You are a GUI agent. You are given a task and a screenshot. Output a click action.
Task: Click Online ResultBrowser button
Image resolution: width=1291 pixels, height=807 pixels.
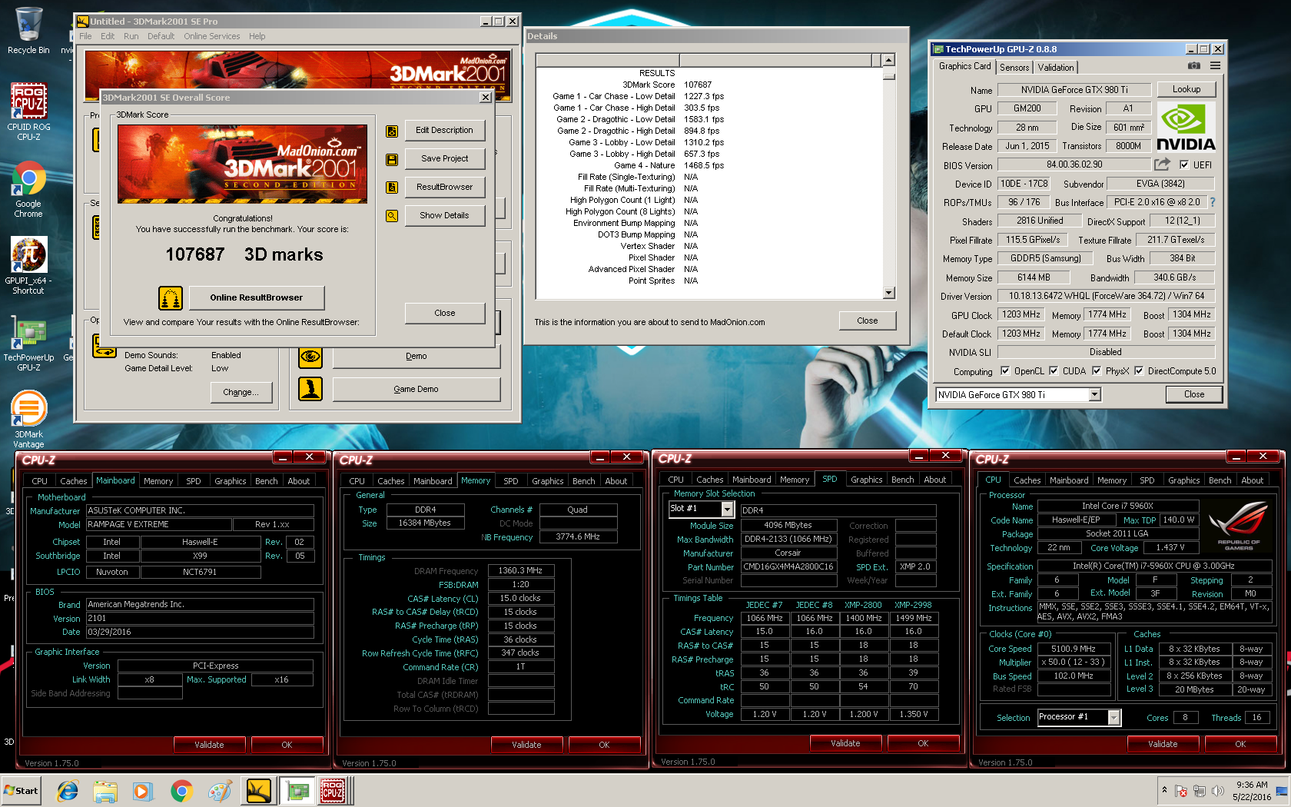coord(257,297)
